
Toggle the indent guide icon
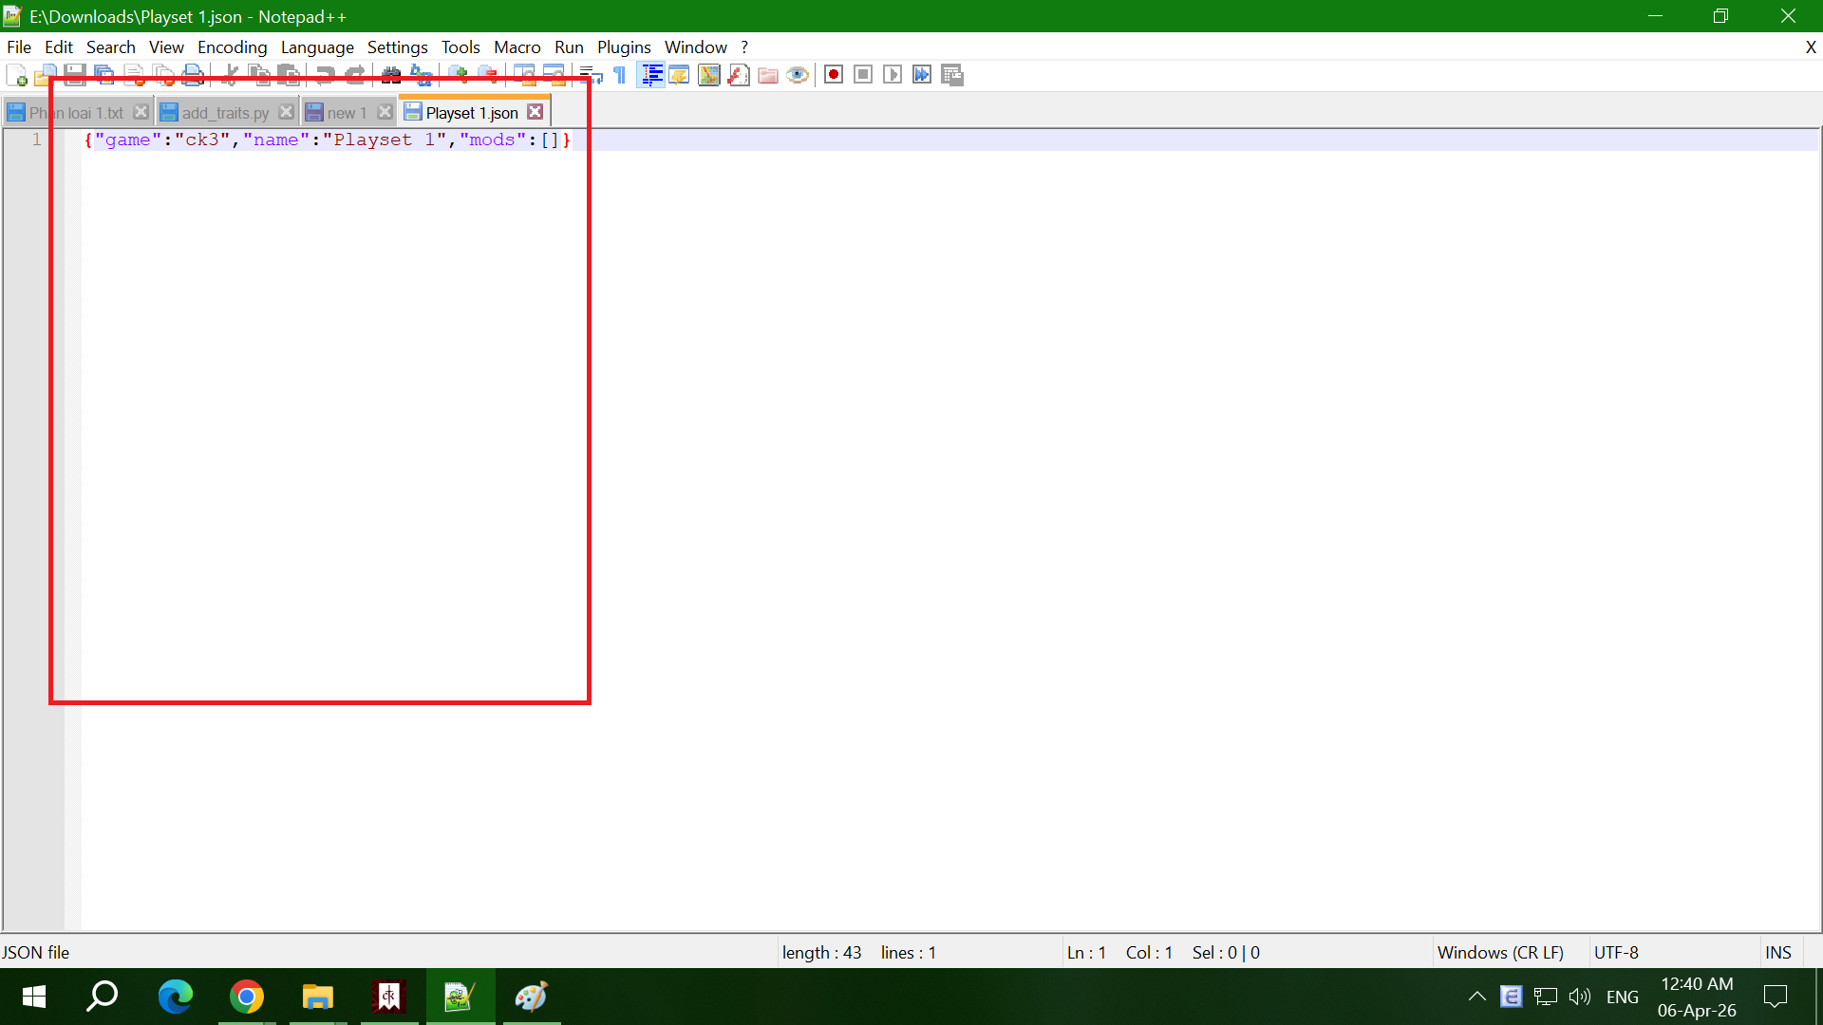650,75
